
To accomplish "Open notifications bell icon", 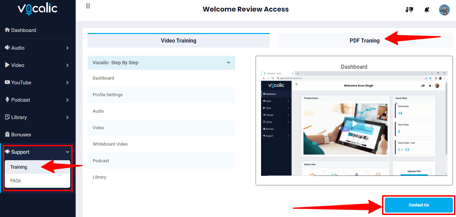I will [427, 10].
